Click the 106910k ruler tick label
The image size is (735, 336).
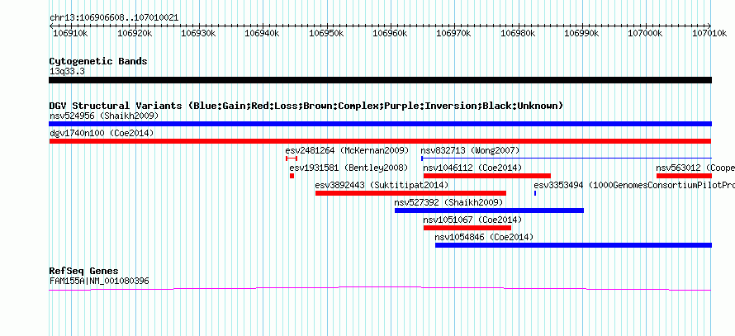click(70, 33)
